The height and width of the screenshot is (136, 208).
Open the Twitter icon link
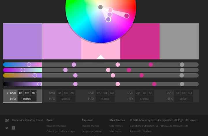pyautogui.click(x=7, y=128)
